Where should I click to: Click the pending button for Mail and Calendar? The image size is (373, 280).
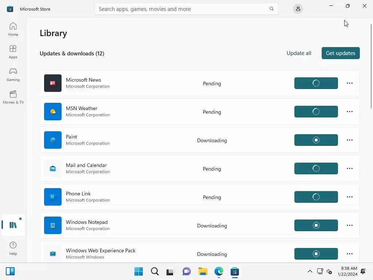pos(316,168)
